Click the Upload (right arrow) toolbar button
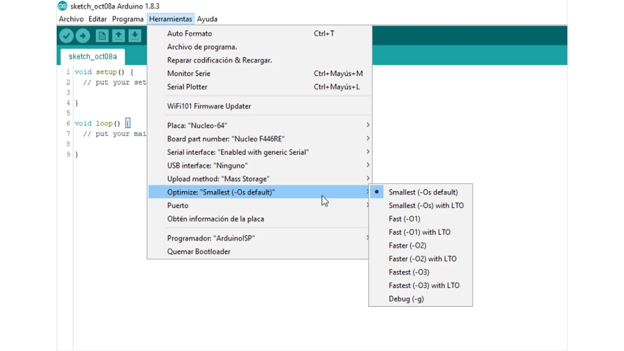 tap(83, 36)
